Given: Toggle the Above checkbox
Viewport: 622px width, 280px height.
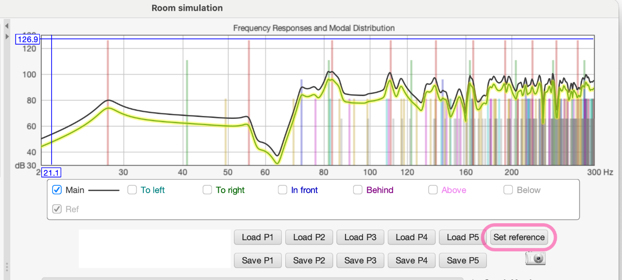Looking at the screenshot, I should point(433,190).
